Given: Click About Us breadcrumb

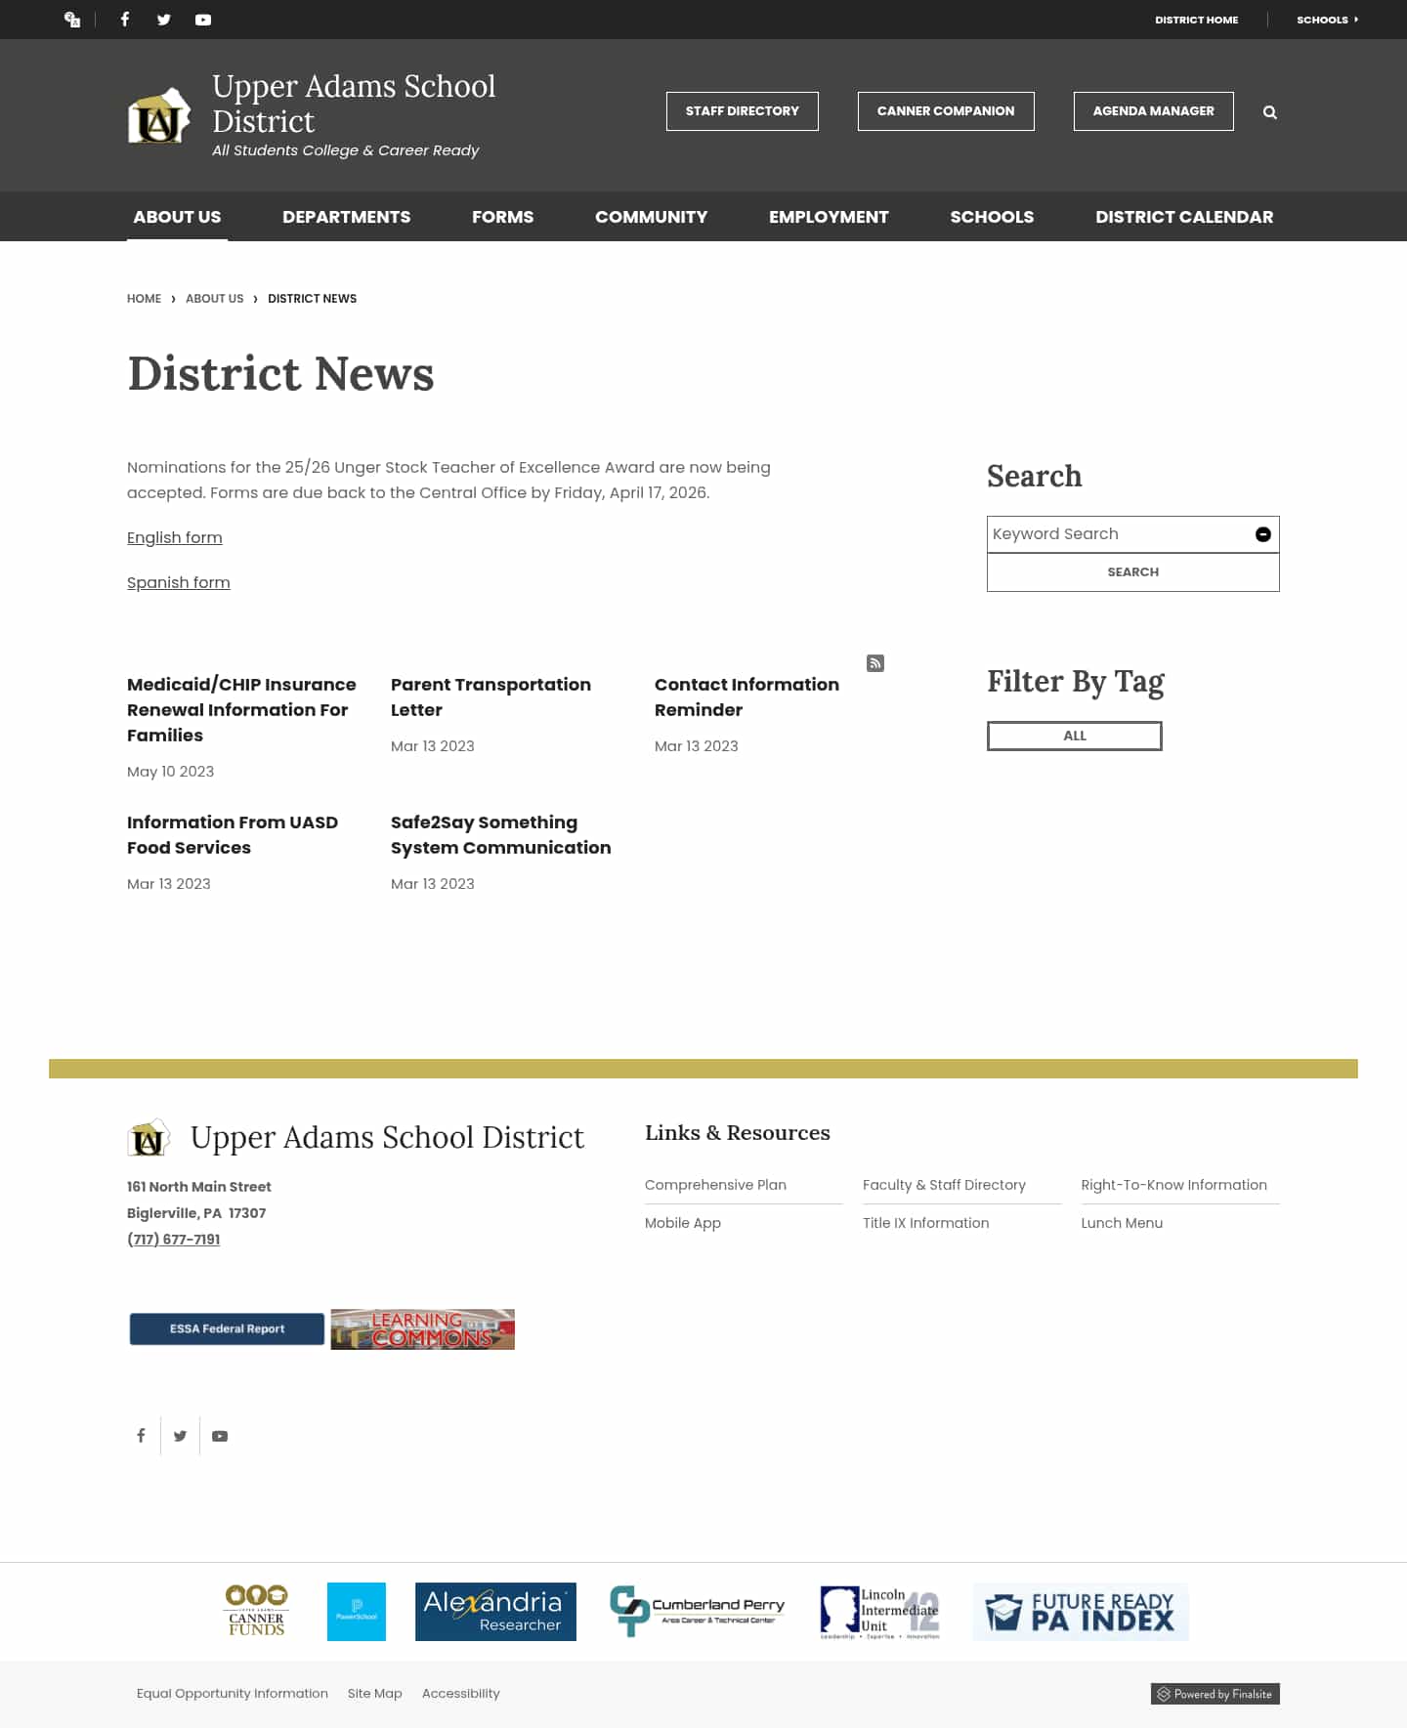Looking at the screenshot, I should coord(215,299).
